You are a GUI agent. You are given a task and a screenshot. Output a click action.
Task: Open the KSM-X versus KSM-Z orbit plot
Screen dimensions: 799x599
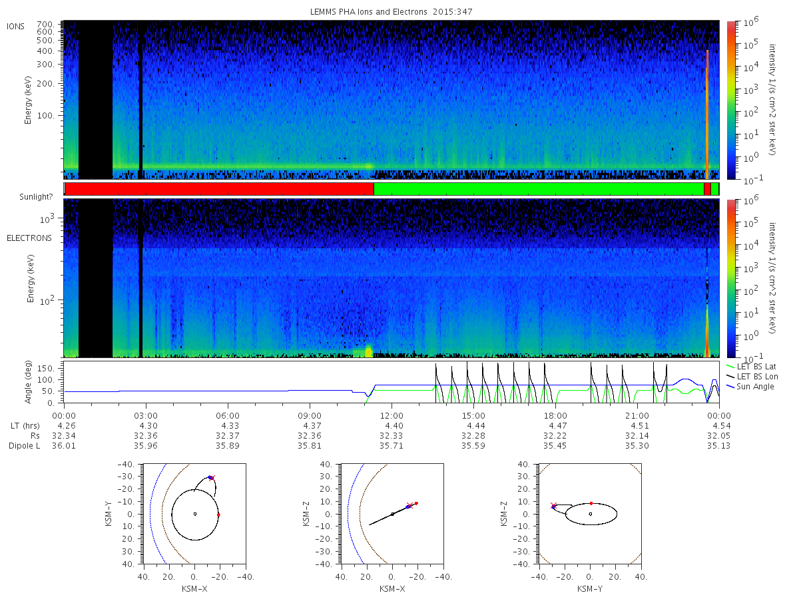coord(392,513)
